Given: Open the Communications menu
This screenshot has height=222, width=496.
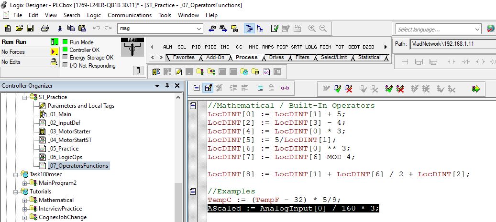Looking at the screenshot, I should [130, 15].
